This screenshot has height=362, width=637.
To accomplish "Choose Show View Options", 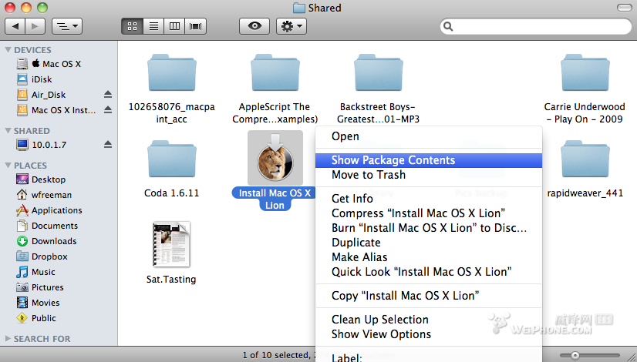I will click(429, 334).
